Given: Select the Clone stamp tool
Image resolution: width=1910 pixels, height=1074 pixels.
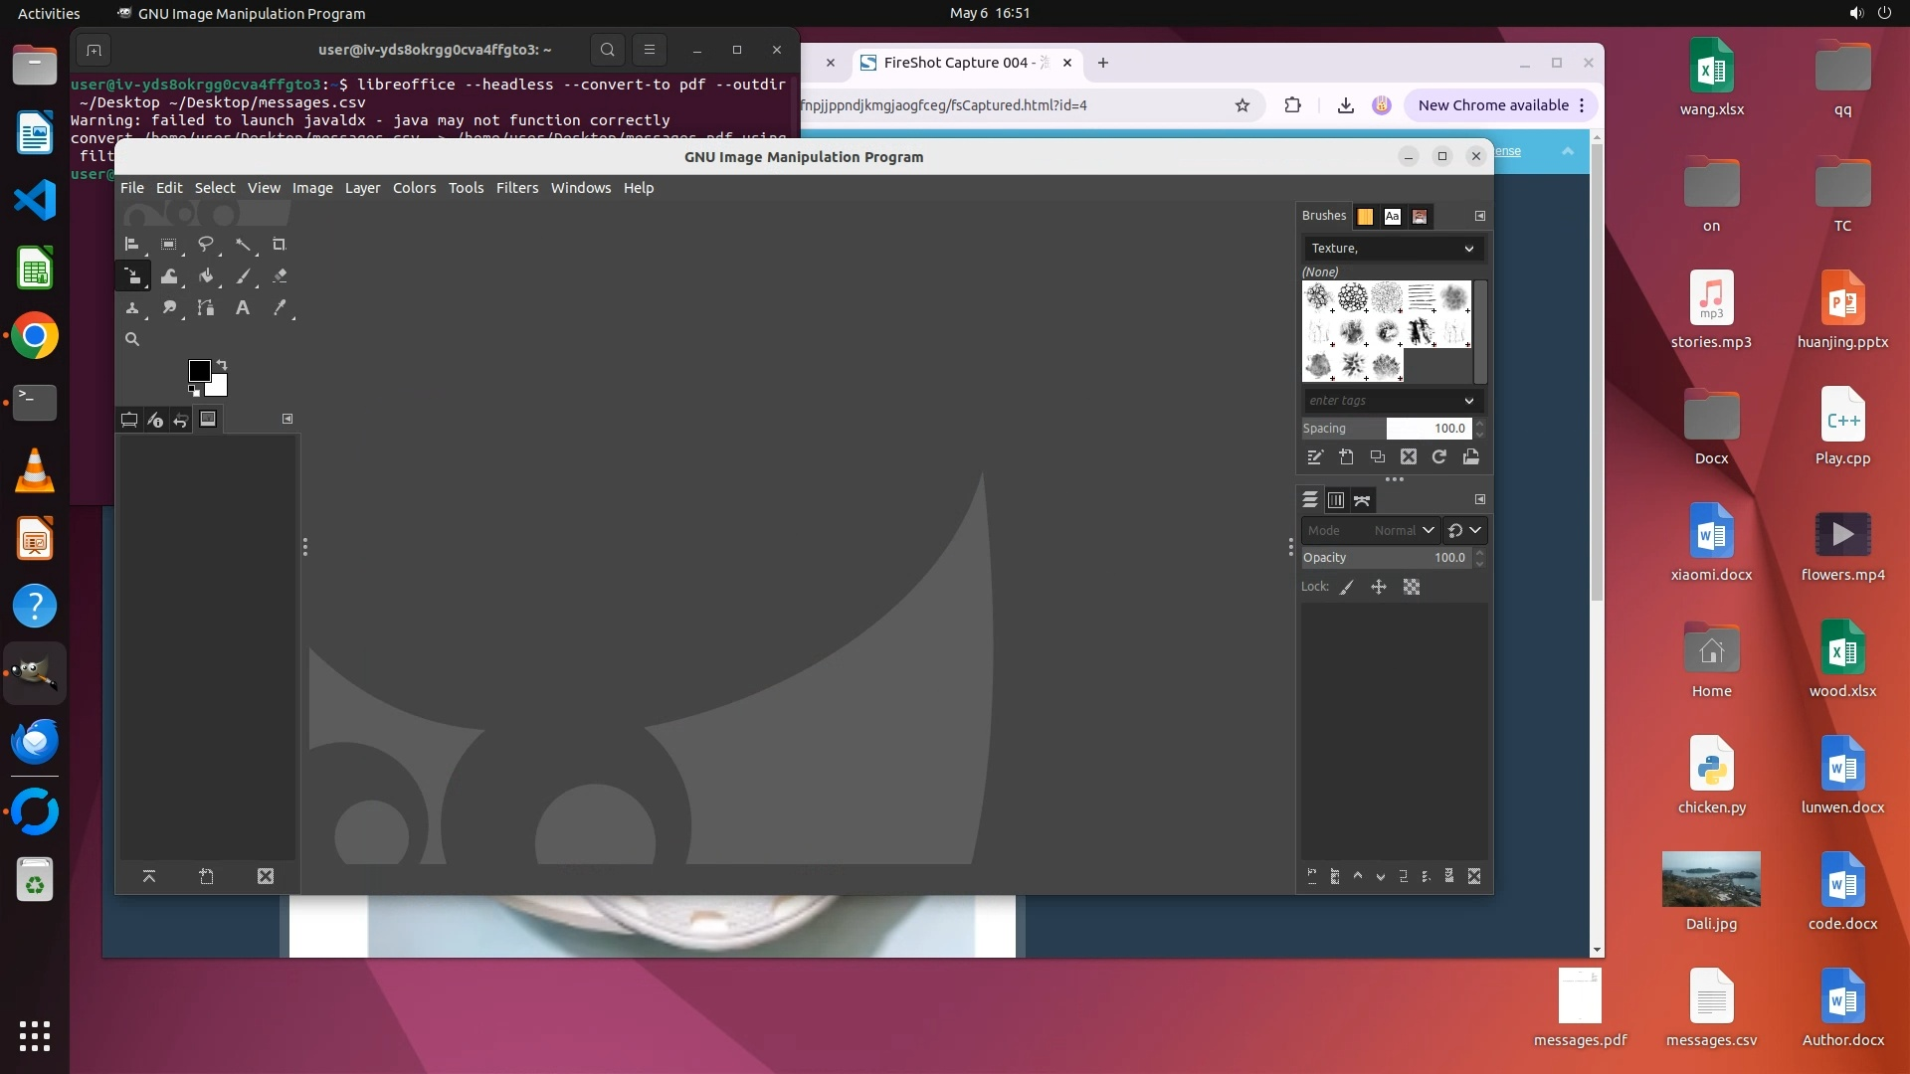Looking at the screenshot, I should [x=131, y=307].
